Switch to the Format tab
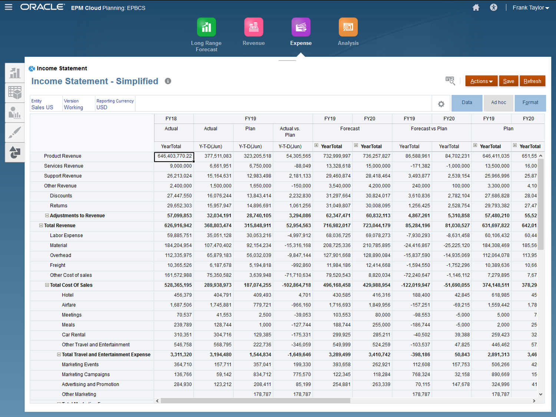 (530, 103)
